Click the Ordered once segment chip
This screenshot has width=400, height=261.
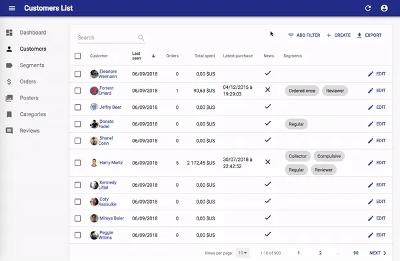click(x=302, y=91)
